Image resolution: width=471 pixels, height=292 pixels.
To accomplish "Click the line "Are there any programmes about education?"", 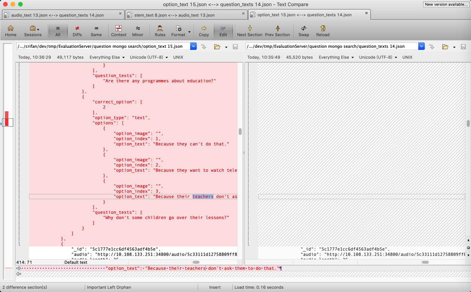I will coord(160,81).
